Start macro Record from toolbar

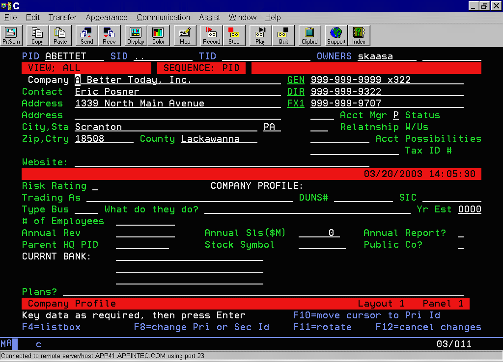click(211, 35)
